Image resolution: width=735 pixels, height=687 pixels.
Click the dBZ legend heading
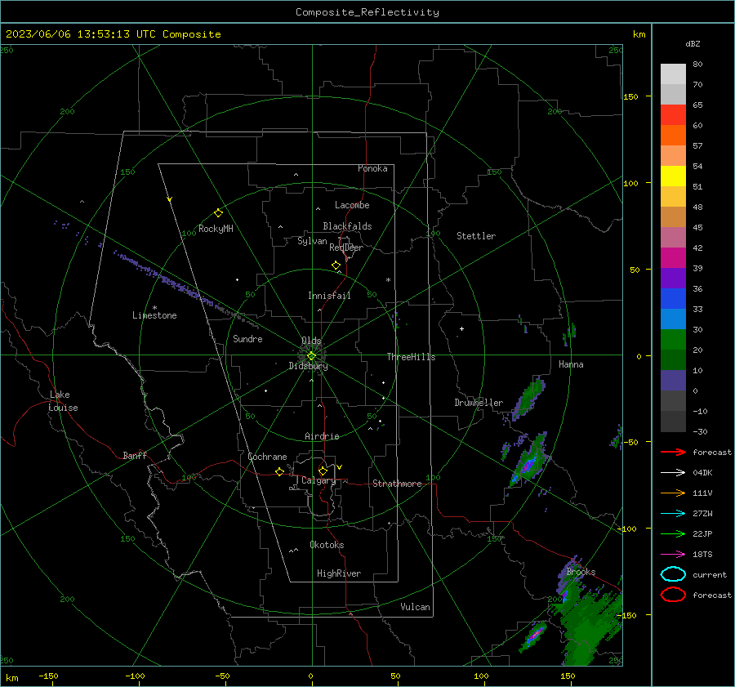[x=693, y=44]
